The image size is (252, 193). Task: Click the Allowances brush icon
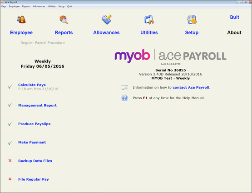107,20
